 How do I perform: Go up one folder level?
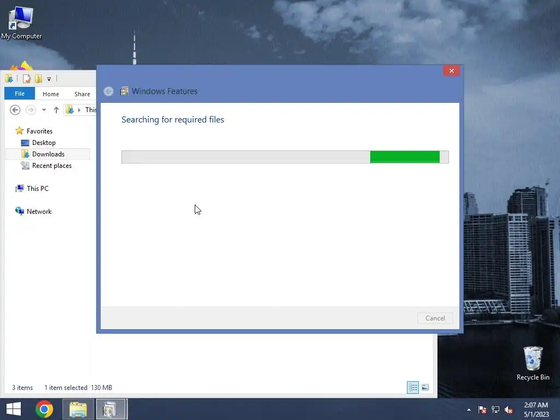coord(56,110)
